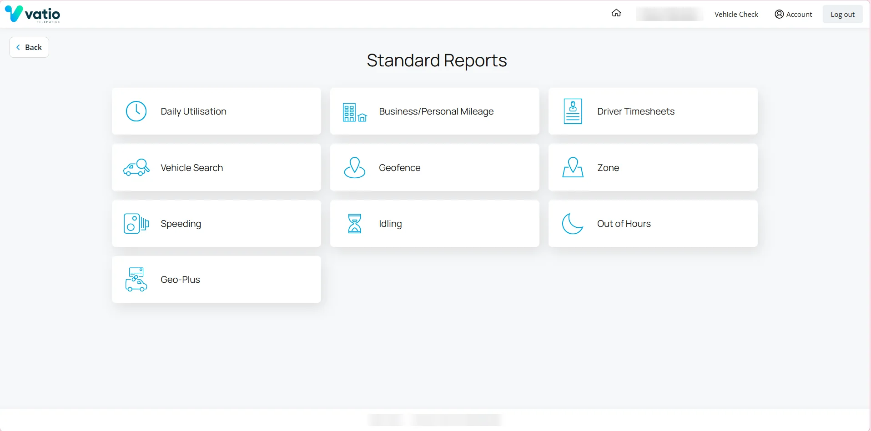Select the Zone report
Viewport: 871px width, 431px height.
[653, 167]
